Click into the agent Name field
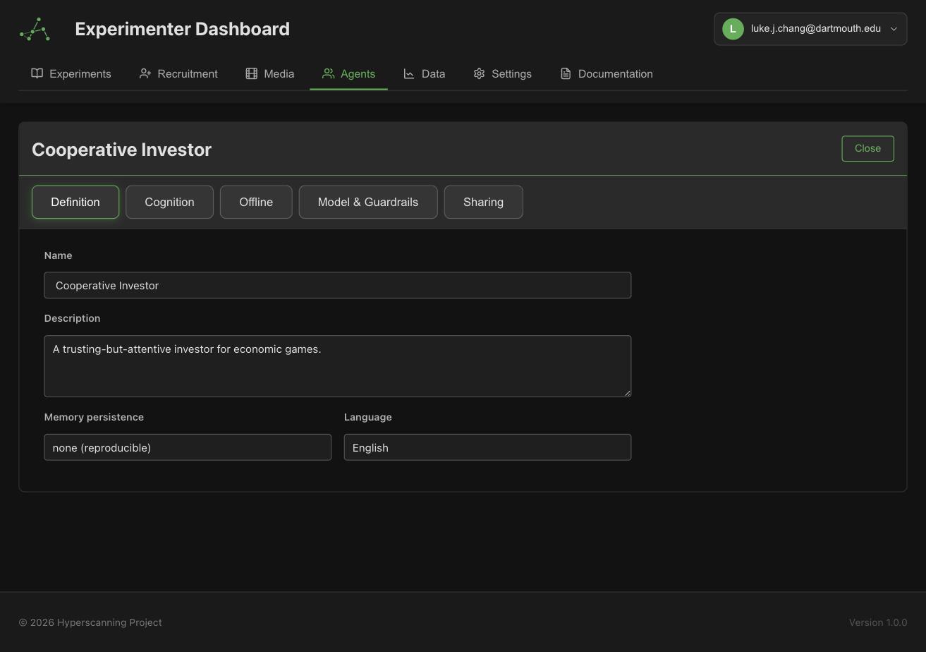Screen dimensions: 926x652 coord(337,285)
